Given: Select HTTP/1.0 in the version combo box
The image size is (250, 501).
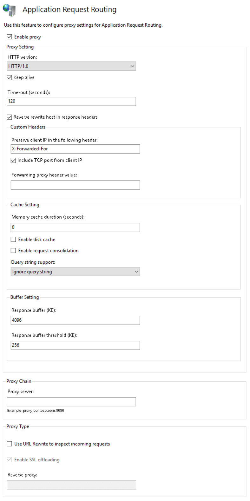Looking at the screenshot, I should tap(71, 66).
